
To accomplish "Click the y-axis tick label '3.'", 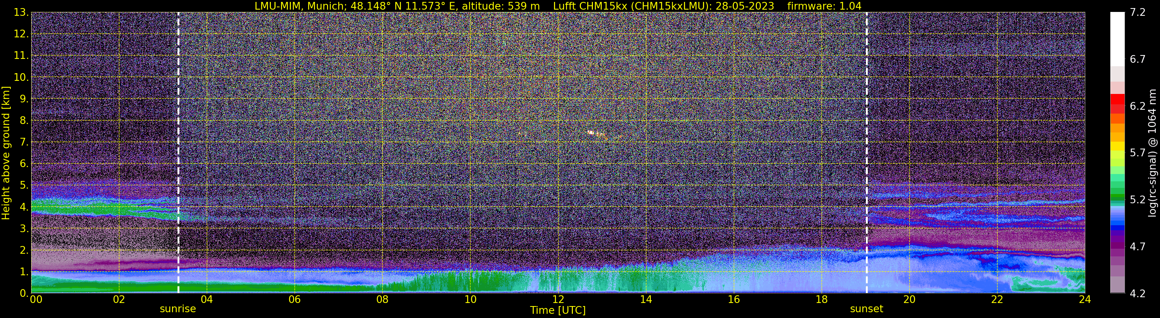I will [x=24, y=229].
